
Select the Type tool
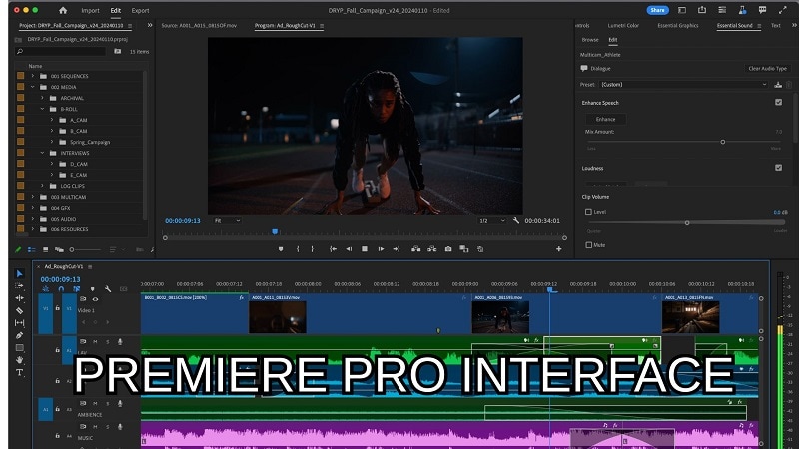[x=19, y=372]
